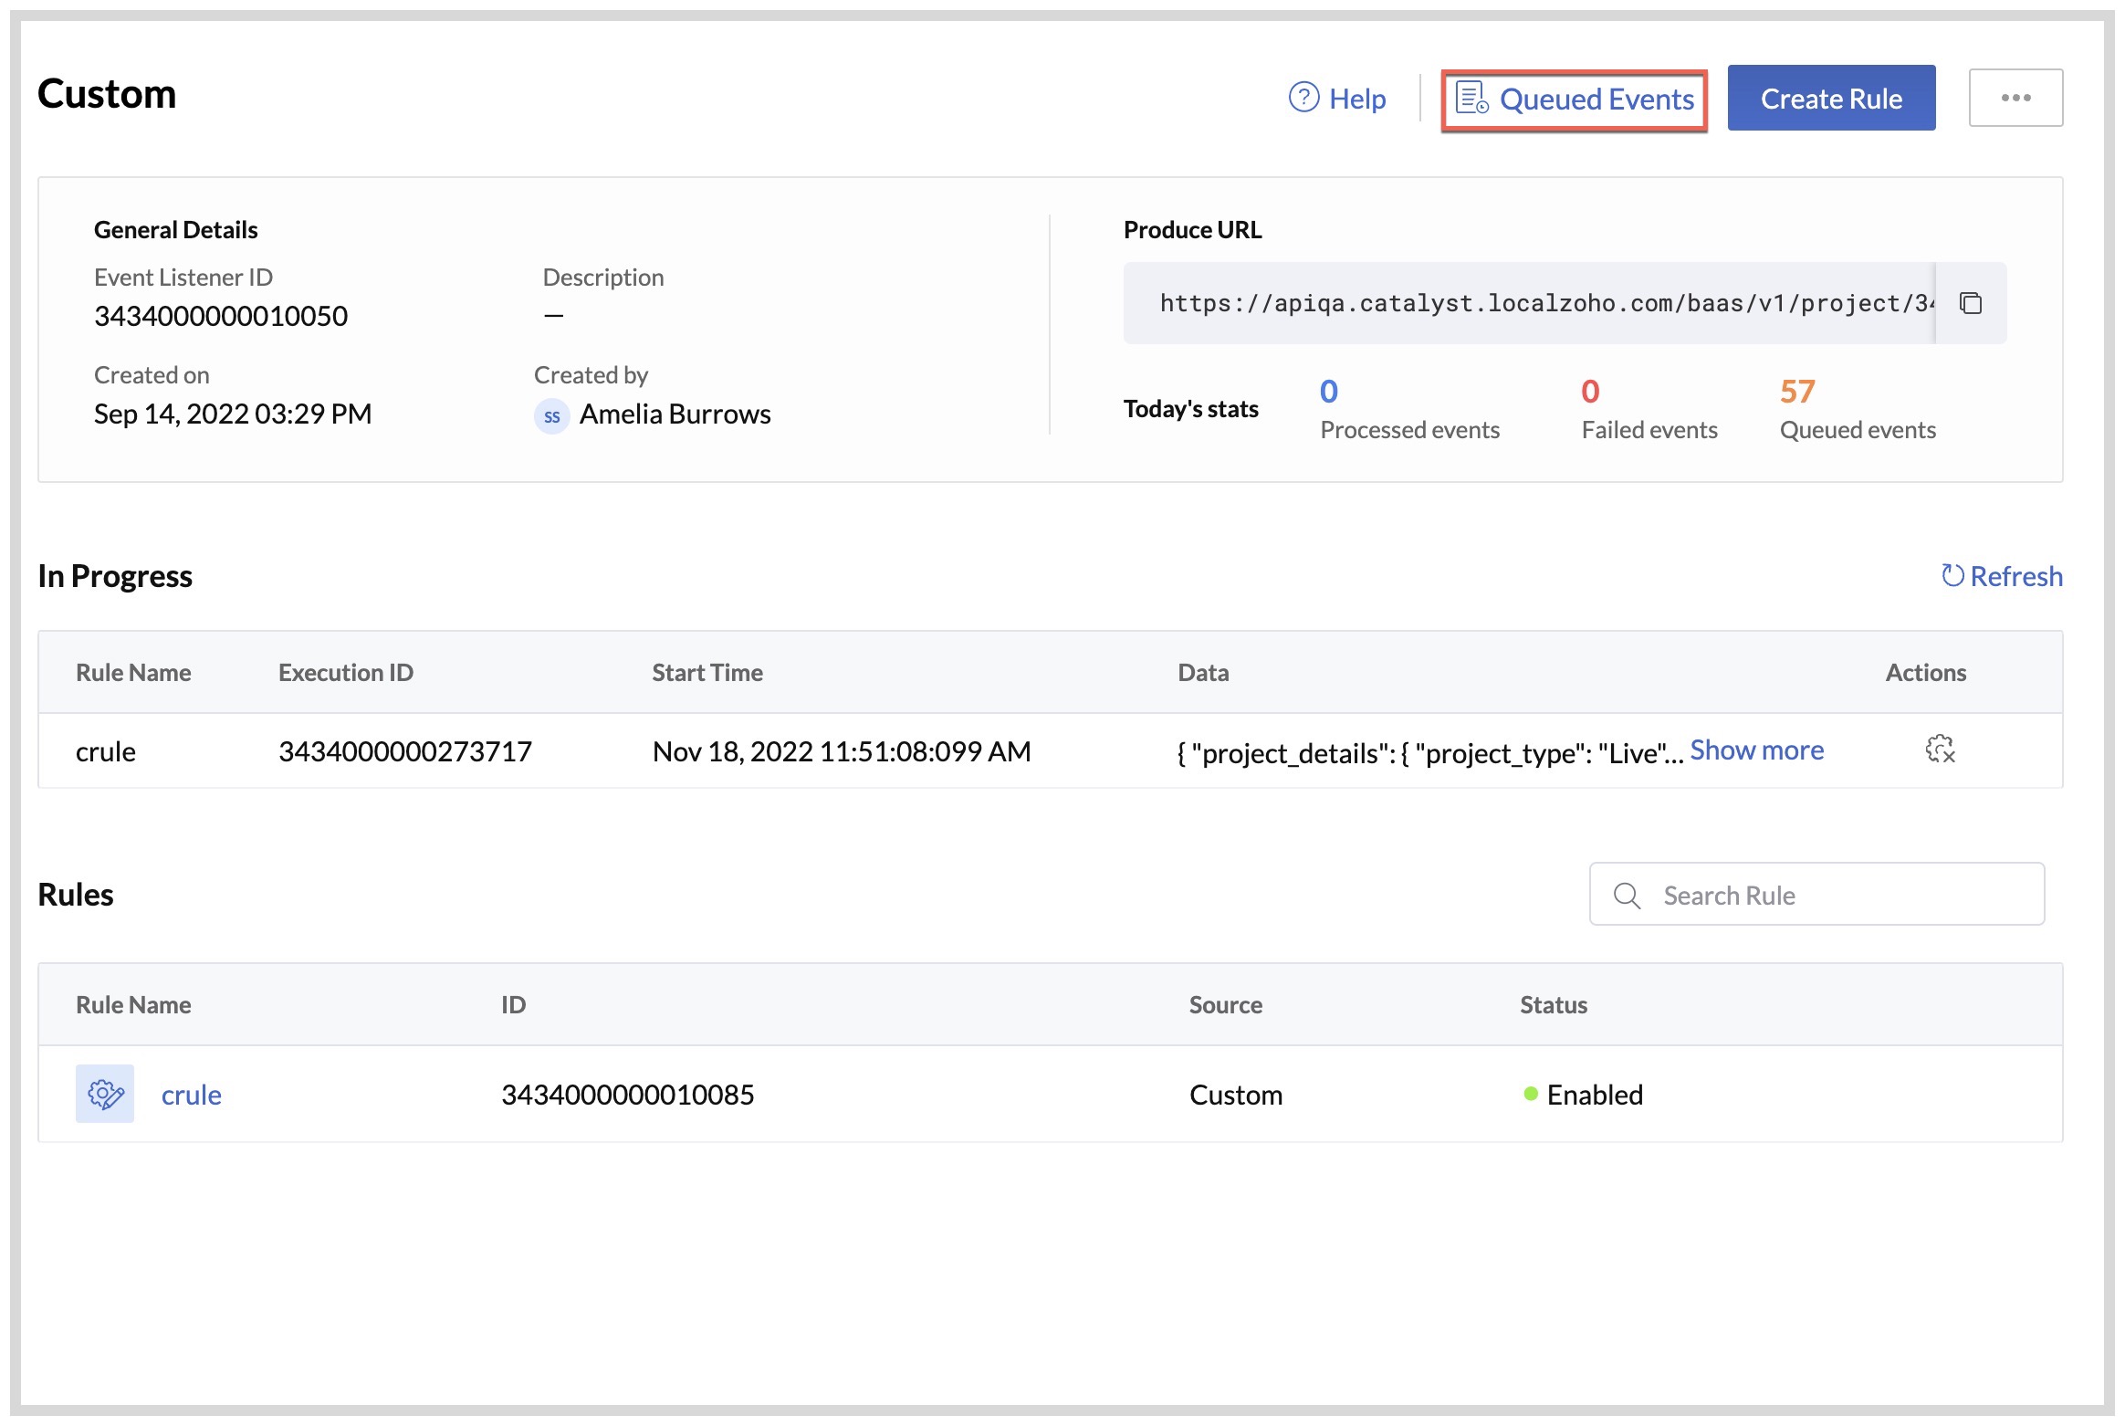Image resolution: width=2125 pixels, height=1426 pixels.
Task: Copy the Produce URL using the copy icon
Action: click(x=1971, y=303)
